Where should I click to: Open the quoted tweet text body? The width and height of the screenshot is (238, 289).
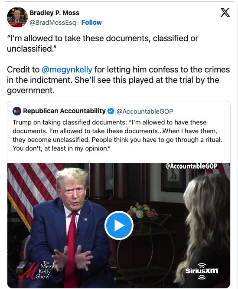pos(117,135)
